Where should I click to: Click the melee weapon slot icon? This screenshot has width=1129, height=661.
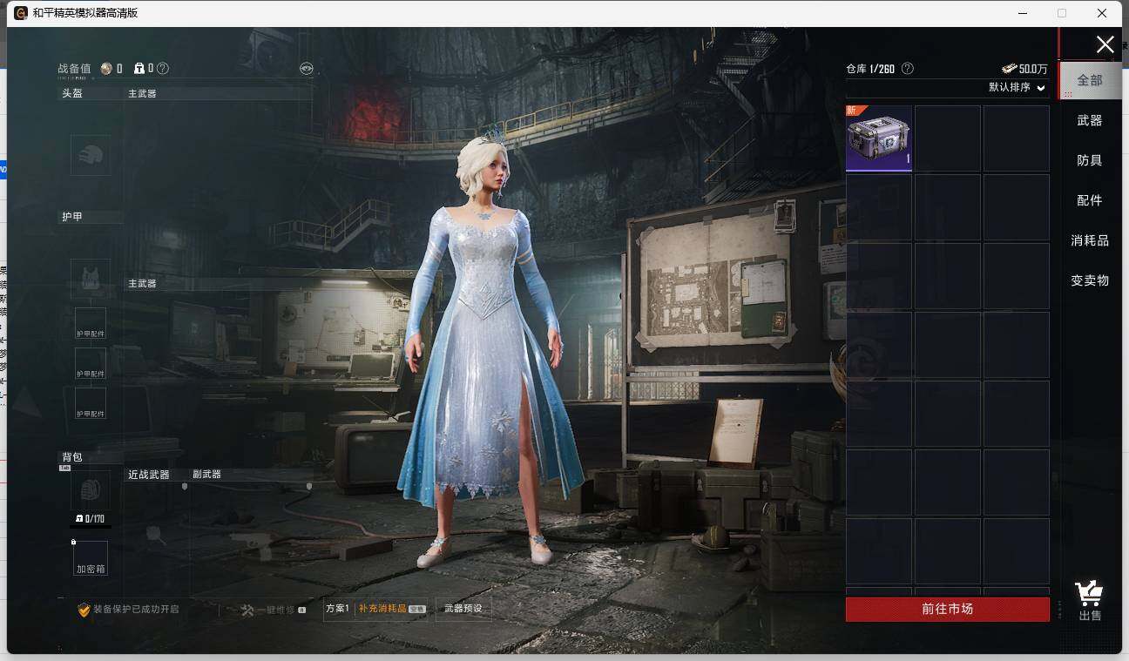(157, 533)
